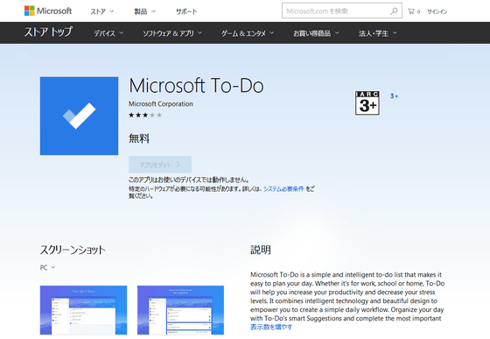The image size is (490, 339).
Task: Click 表示数を増やす to expand description
Action: click(x=271, y=327)
